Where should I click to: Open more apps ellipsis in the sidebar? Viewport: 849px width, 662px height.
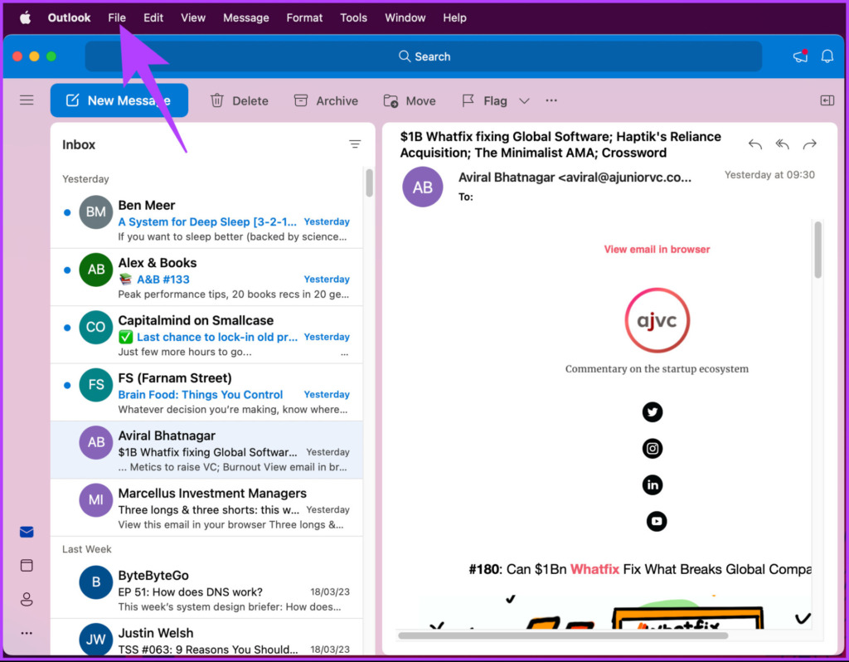27,633
